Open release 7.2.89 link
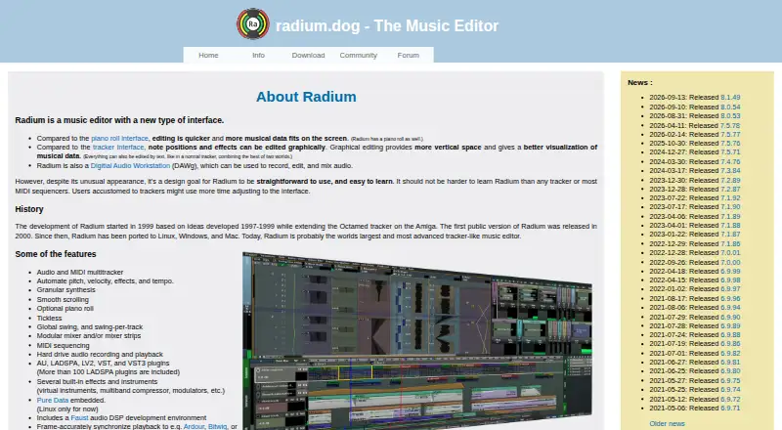Viewport: 782px width, 430px height. 730,180
